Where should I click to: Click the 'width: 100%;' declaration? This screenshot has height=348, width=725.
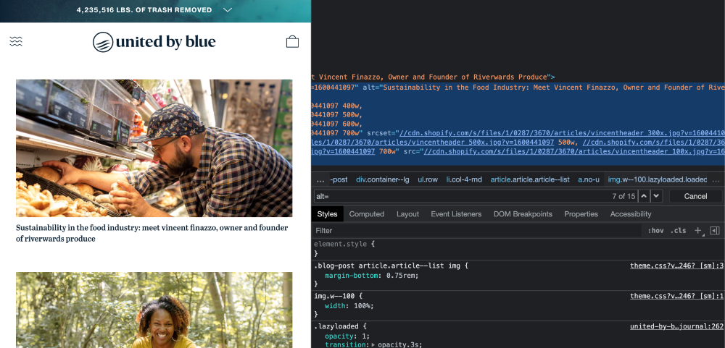(x=349, y=306)
